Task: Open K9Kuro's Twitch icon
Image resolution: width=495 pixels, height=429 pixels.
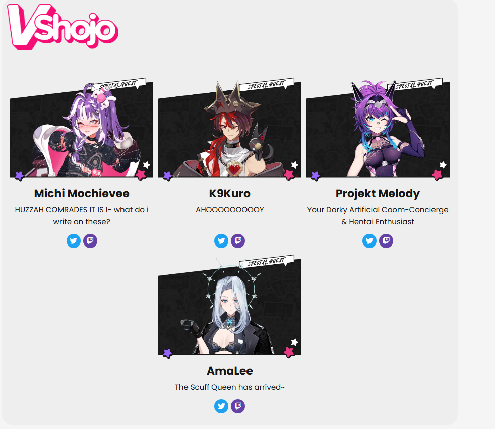Action: click(x=238, y=241)
